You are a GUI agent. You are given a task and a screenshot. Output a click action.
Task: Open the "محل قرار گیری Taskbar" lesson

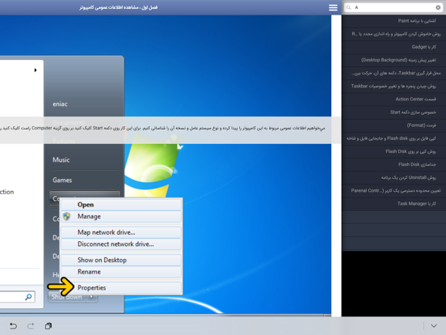pos(393,73)
